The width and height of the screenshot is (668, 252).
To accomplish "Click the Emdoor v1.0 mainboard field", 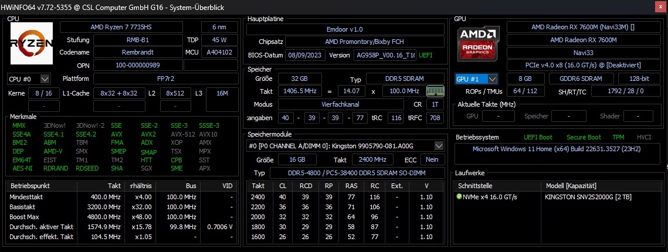I will [x=345, y=29].
